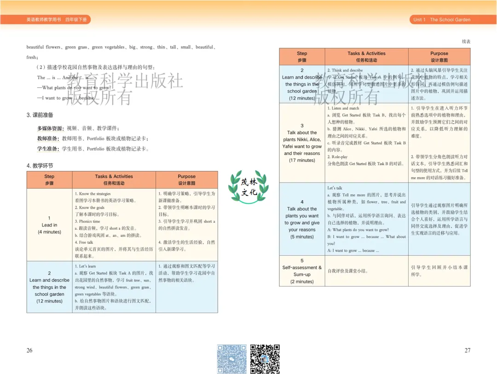497x374 pixels.
Task: Click the text 引导学生回顾并小结本课所学
Action: point(439,271)
